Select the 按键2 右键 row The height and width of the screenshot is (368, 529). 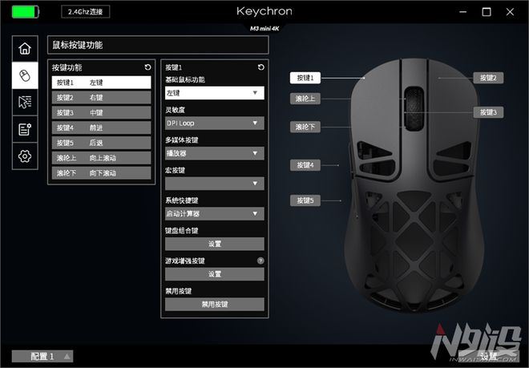click(x=101, y=98)
